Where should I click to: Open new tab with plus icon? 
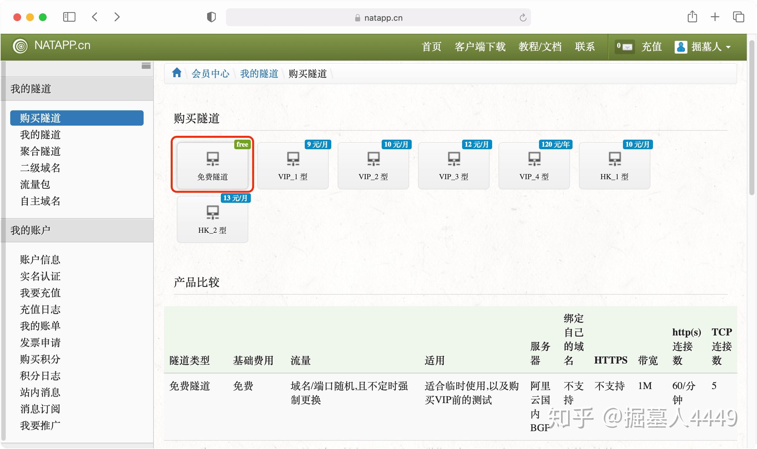click(715, 17)
